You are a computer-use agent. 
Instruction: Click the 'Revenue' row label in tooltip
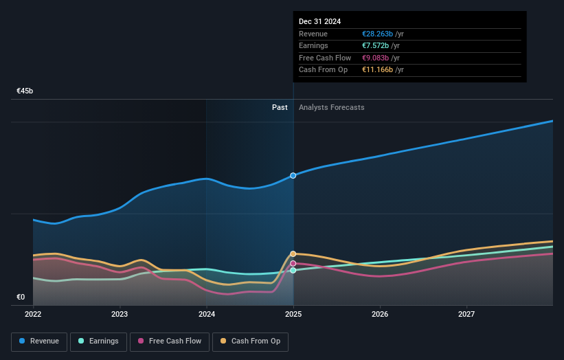tap(313, 34)
